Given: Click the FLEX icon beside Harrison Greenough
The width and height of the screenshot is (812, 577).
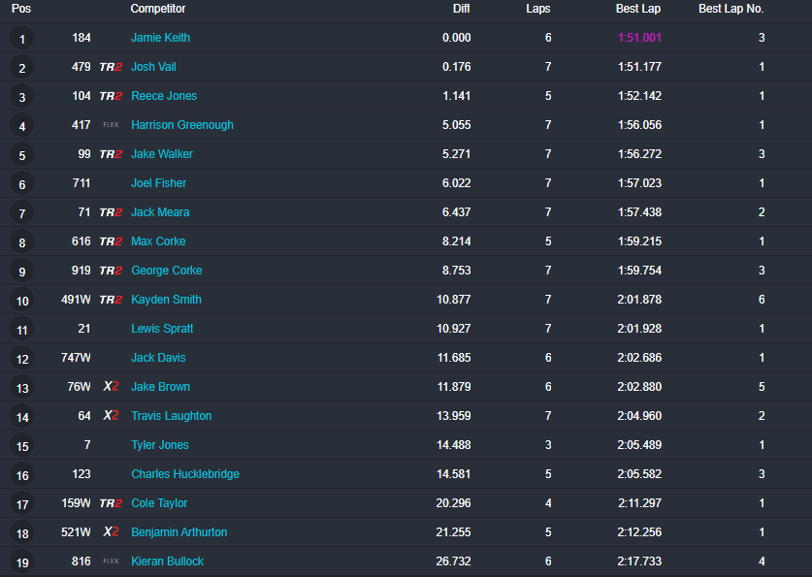Looking at the screenshot, I should 111,125.
